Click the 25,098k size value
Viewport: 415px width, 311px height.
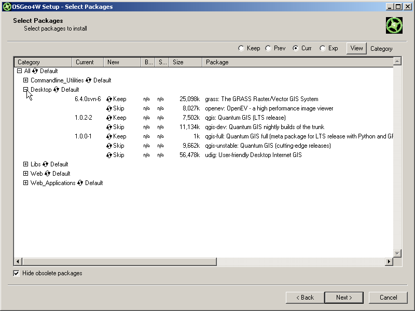point(189,99)
